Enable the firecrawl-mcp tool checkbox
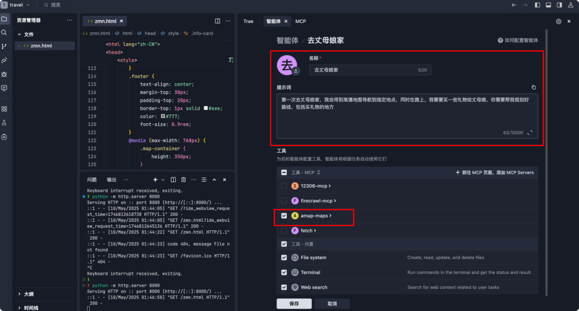Viewport: 579px width, 311px height. coord(284,201)
